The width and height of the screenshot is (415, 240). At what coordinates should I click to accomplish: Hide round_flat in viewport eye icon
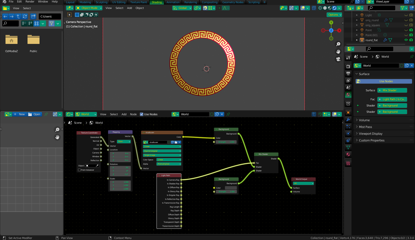(x=406, y=40)
